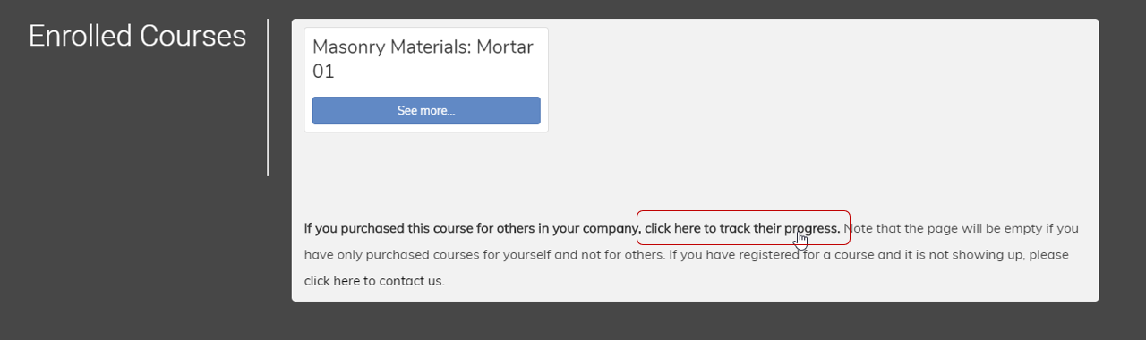The image size is (1146, 340).
Task: Click the word "Courses" in the heading
Action: tap(192, 36)
